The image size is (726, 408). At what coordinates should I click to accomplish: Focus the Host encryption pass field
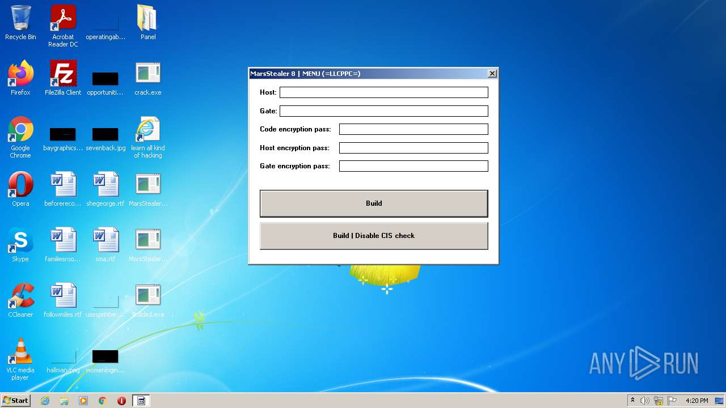point(413,148)
